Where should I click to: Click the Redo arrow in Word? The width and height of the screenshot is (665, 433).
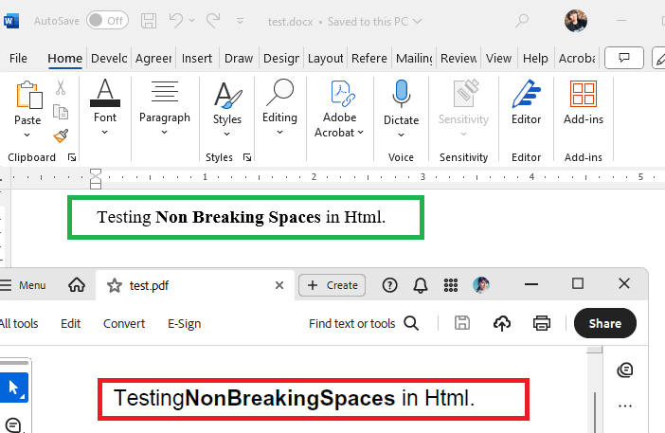click(213, 20)
